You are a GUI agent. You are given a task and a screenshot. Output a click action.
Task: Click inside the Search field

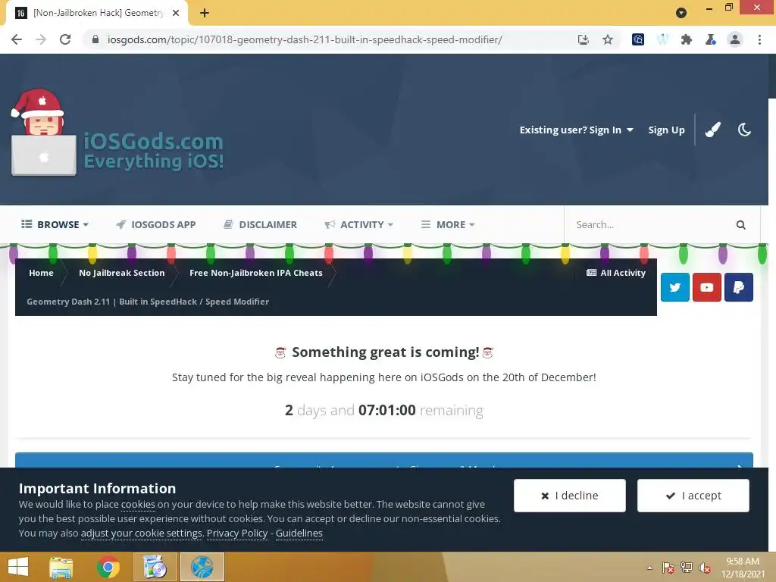click(651, 224)
